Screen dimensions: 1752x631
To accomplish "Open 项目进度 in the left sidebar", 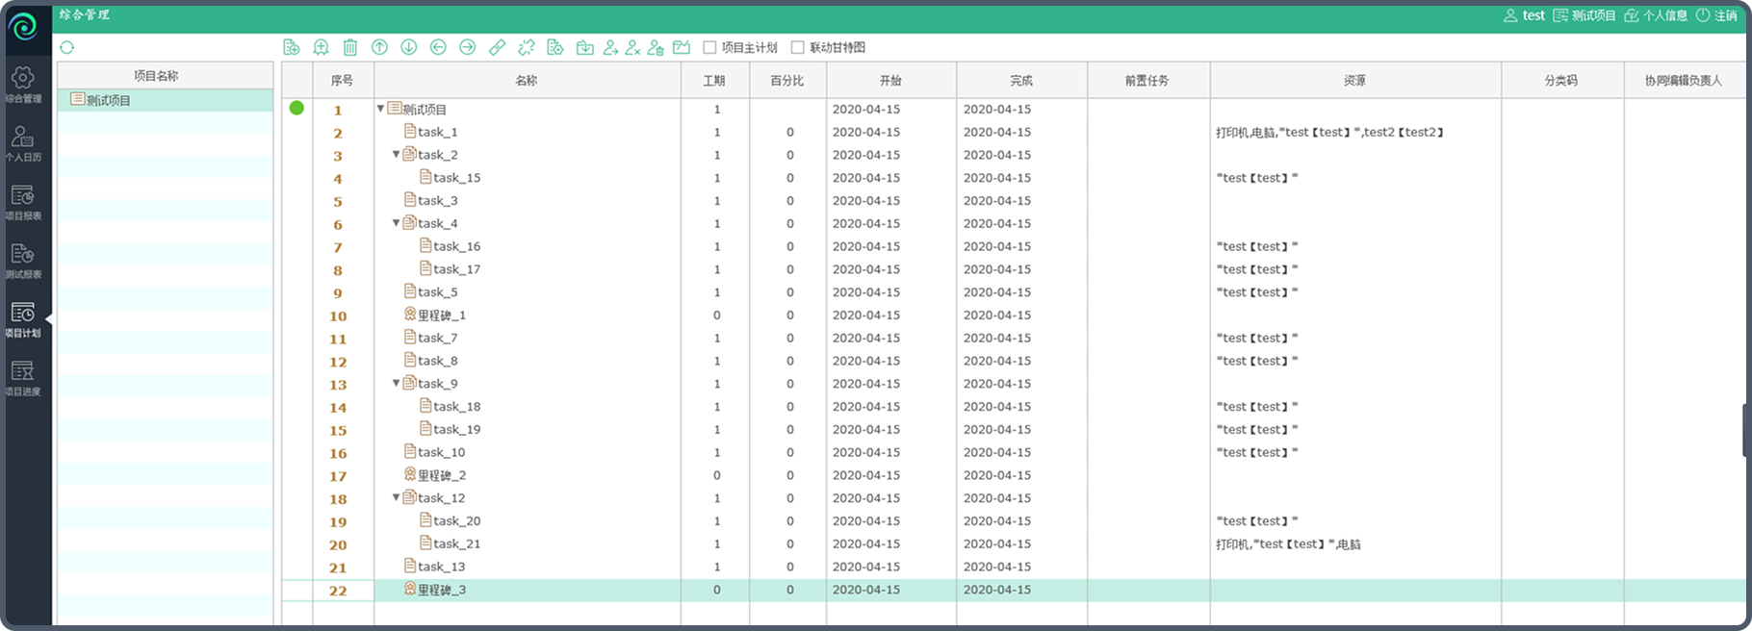I will click(x=23, y=378).
